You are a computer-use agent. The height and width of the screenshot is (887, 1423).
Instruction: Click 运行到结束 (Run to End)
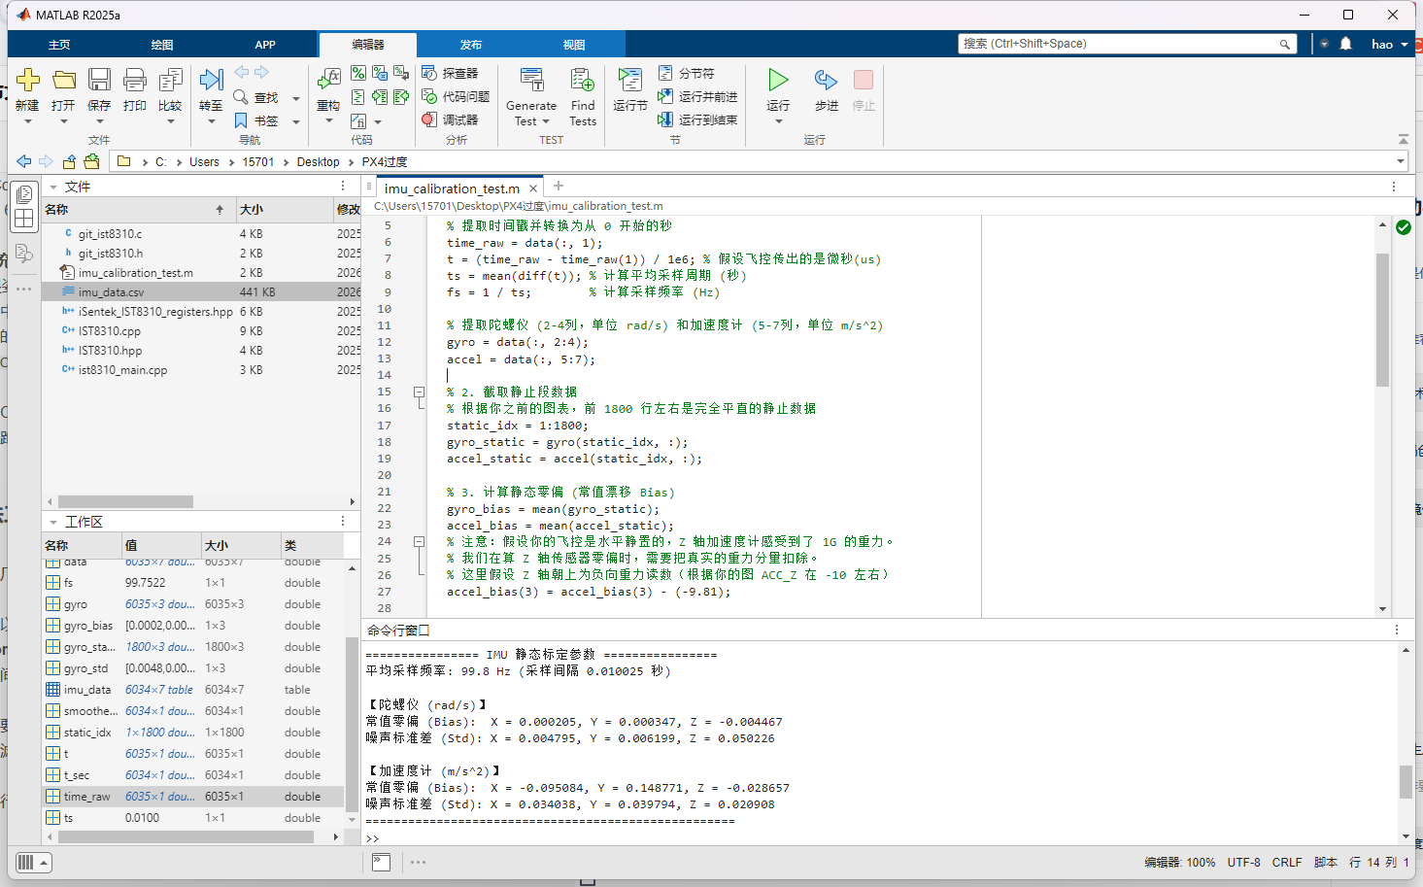[x=697, y=119]
